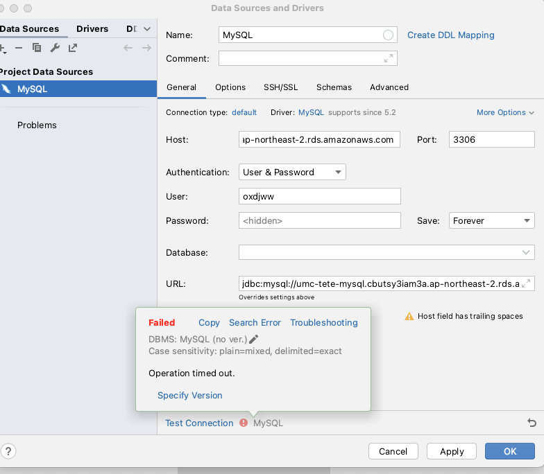Duplicate data source with the copy icon
The image size is (544, 474).
click(37, 48)
